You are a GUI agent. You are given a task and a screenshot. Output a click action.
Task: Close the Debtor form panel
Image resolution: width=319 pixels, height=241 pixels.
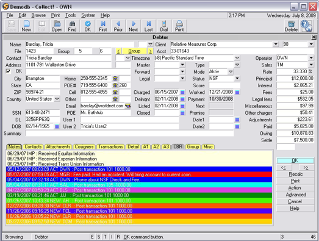[314, 37]
